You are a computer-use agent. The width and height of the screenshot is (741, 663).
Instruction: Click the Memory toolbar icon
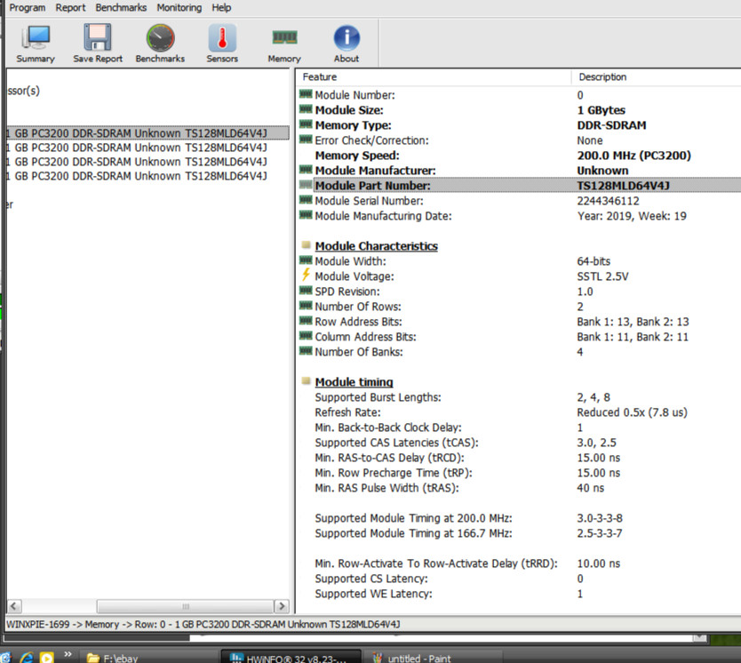pyautogui.click(x=284, y=43)
